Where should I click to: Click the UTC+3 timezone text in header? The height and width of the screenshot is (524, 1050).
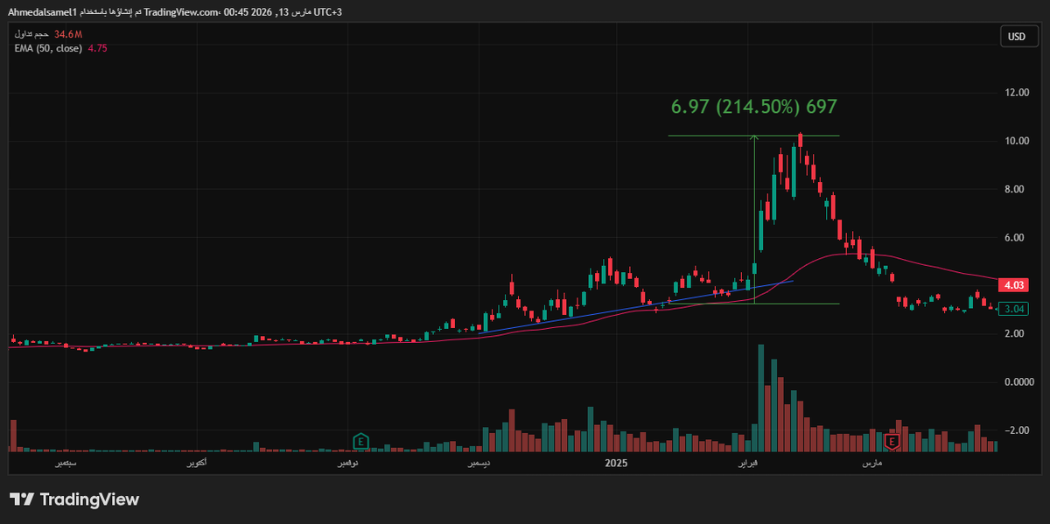point(329,12)
